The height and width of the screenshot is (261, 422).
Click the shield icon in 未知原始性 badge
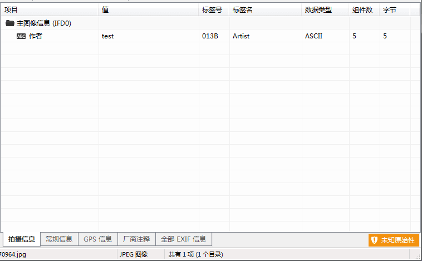click(374, 240)
